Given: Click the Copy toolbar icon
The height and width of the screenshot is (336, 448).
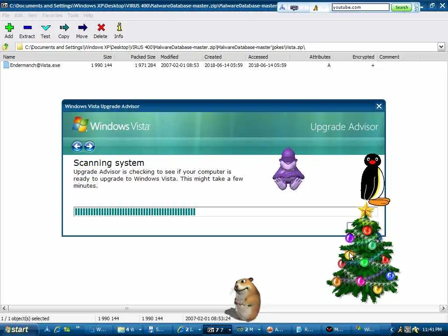Looking at the screenshot, I should (64, 28).
